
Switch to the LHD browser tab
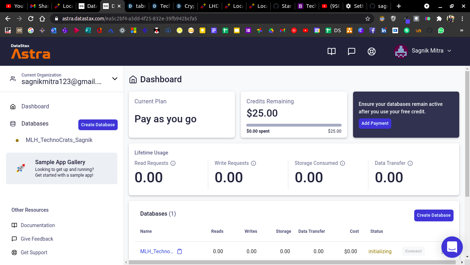(209, 6)
